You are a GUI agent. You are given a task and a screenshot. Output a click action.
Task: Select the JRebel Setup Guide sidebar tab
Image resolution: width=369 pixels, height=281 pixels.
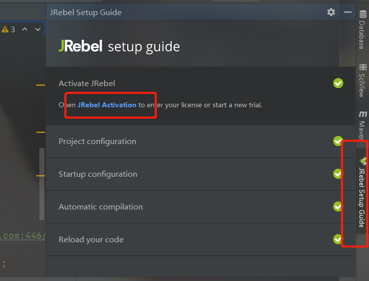362,192
